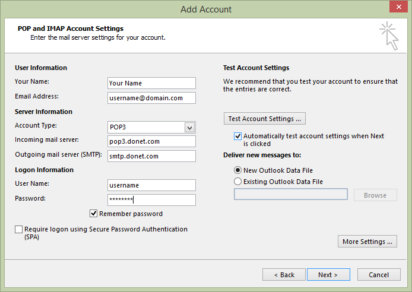Viewport: 412px width, 292px height.
Task: Click the existing data file path field
Action: click(x=291, y=194)
